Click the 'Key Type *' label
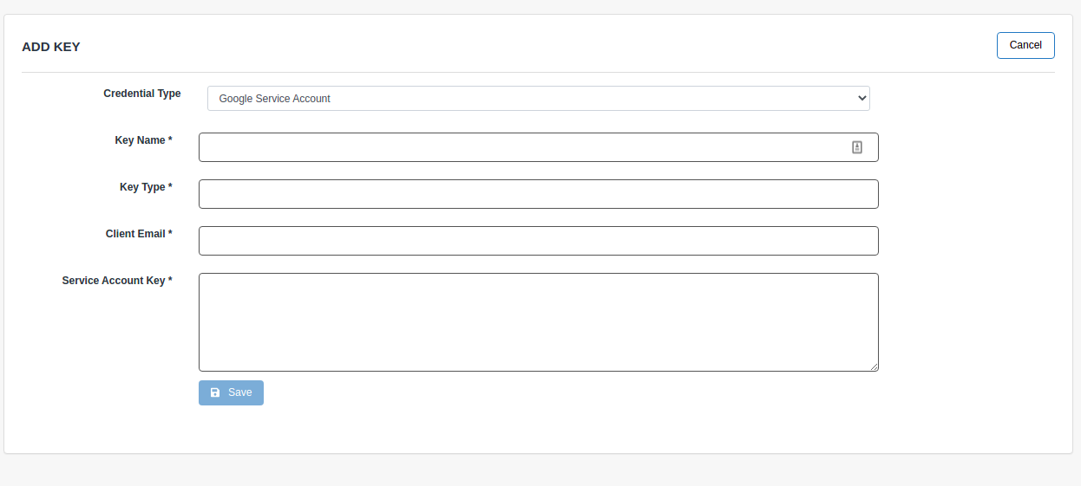Screen dimensions: 1081x486 coord(146,187)
